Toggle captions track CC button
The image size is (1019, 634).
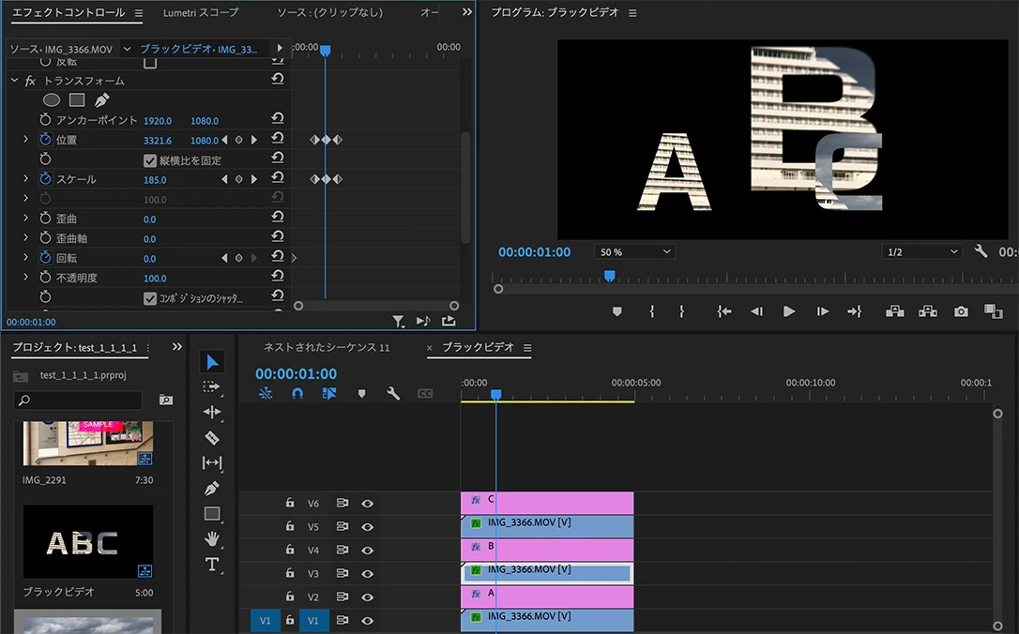pyautogui.click(x=425, y=393)
